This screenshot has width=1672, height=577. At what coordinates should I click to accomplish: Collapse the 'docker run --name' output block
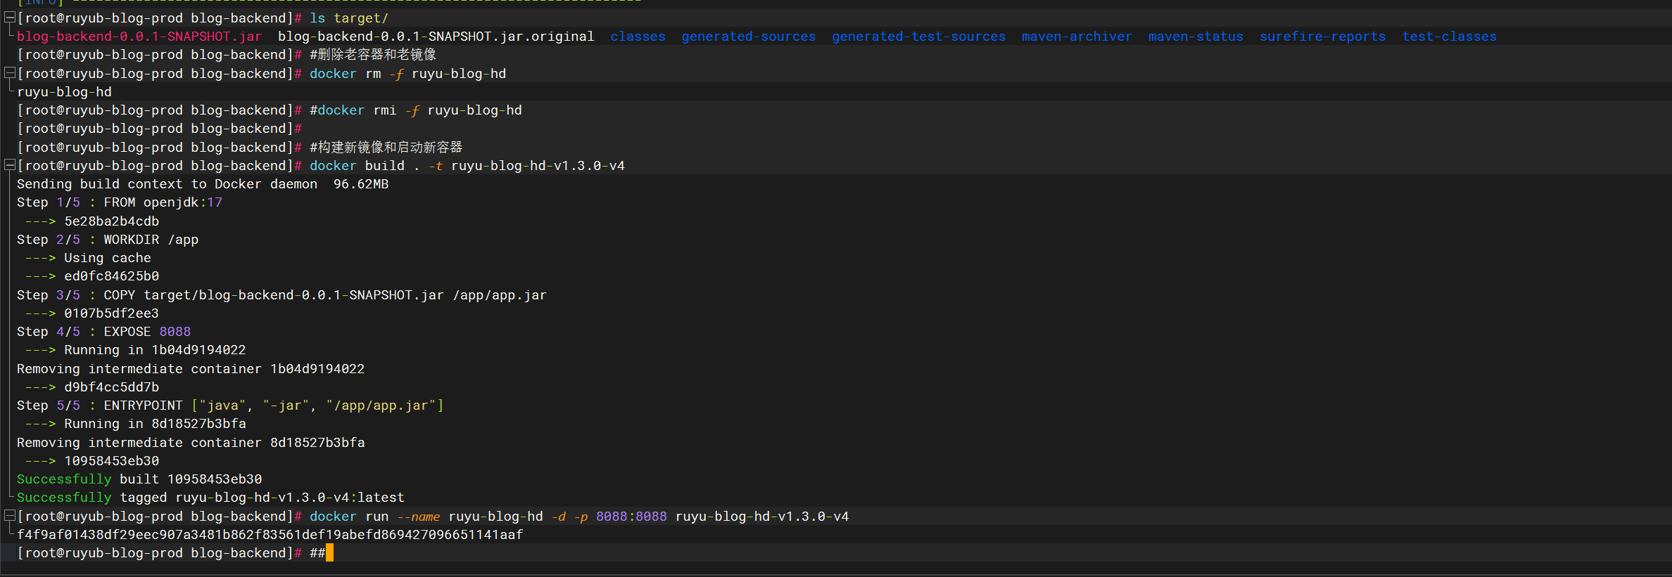(x=10, y=516)
